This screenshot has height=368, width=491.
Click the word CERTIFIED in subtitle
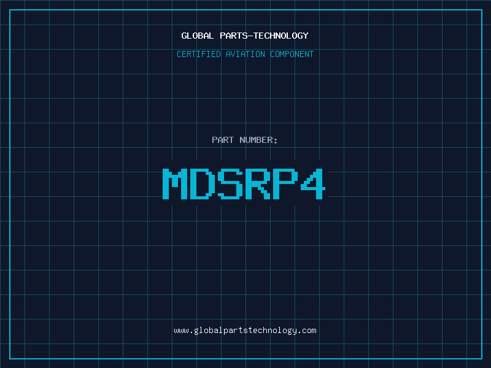coord(198,54)
